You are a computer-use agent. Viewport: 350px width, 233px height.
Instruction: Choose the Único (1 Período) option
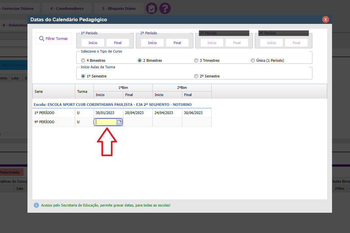253,60
